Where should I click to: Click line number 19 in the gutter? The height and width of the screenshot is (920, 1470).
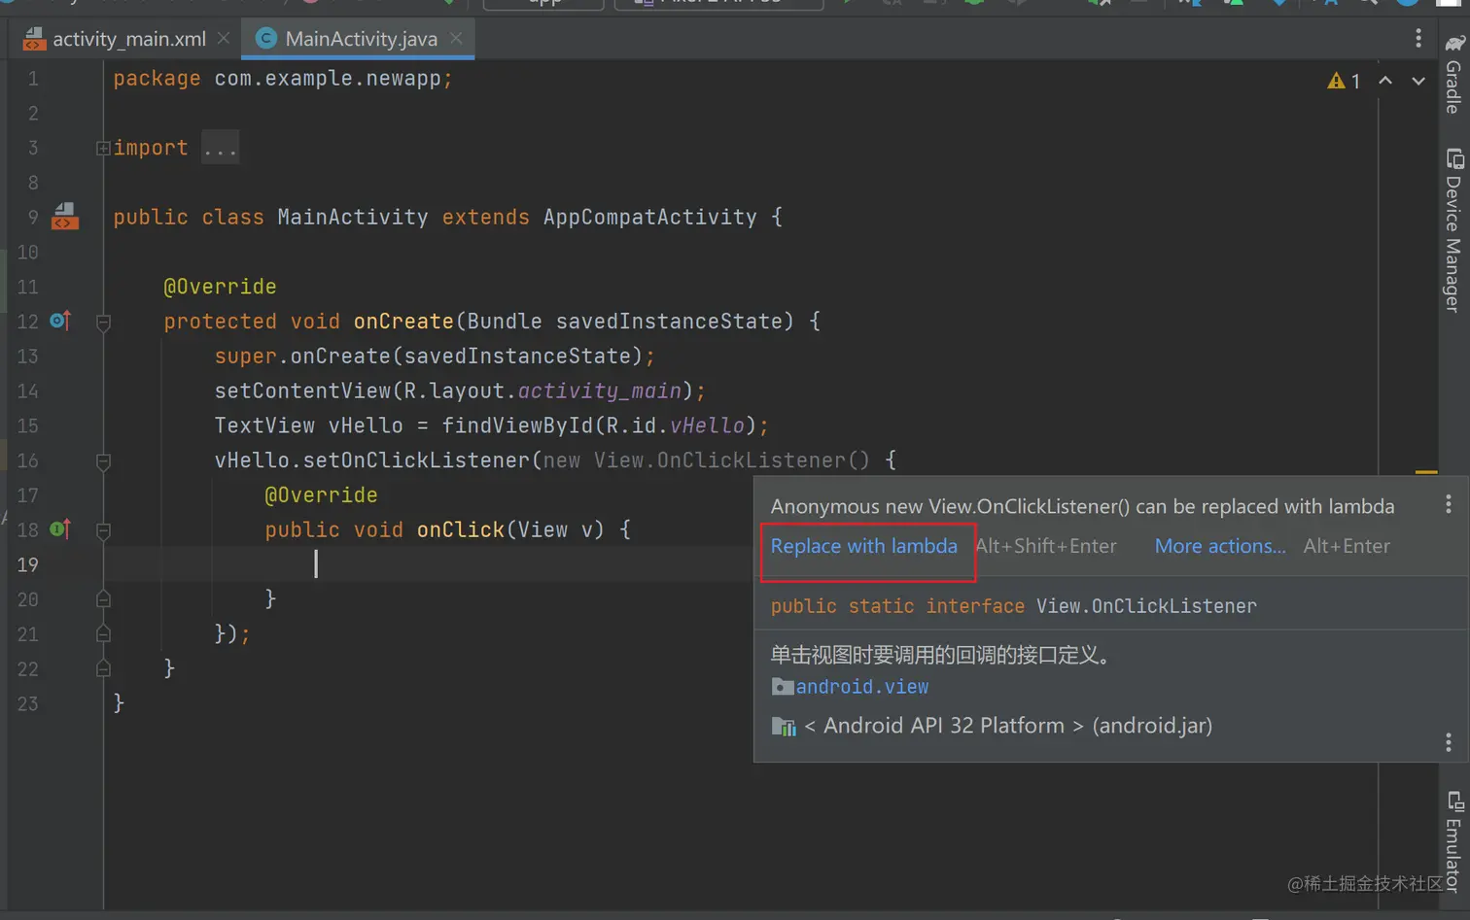[x=27, y=564]
